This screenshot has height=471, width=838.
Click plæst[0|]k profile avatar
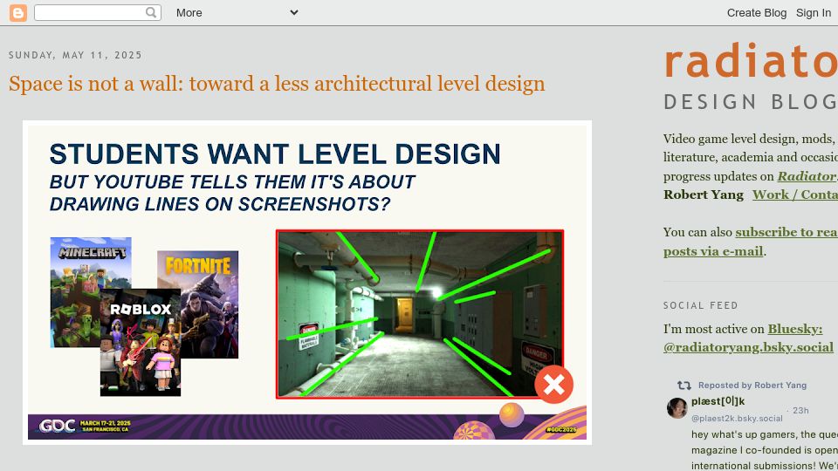[677, 408]
